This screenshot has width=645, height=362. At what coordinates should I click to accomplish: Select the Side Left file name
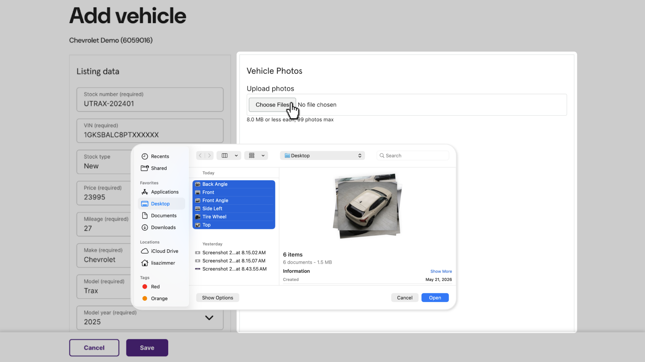212,209
